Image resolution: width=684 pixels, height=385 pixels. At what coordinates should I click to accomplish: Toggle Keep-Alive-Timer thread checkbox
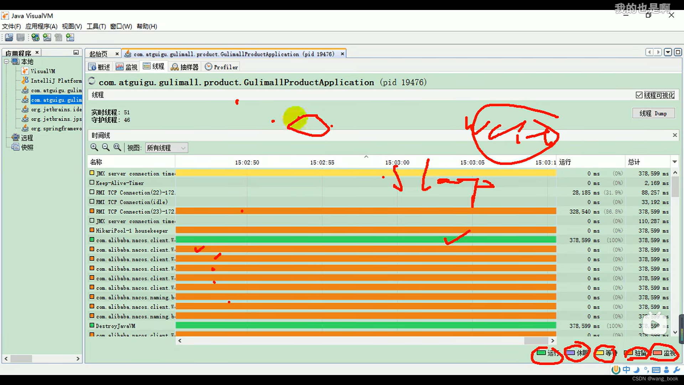tap(92, 183)
